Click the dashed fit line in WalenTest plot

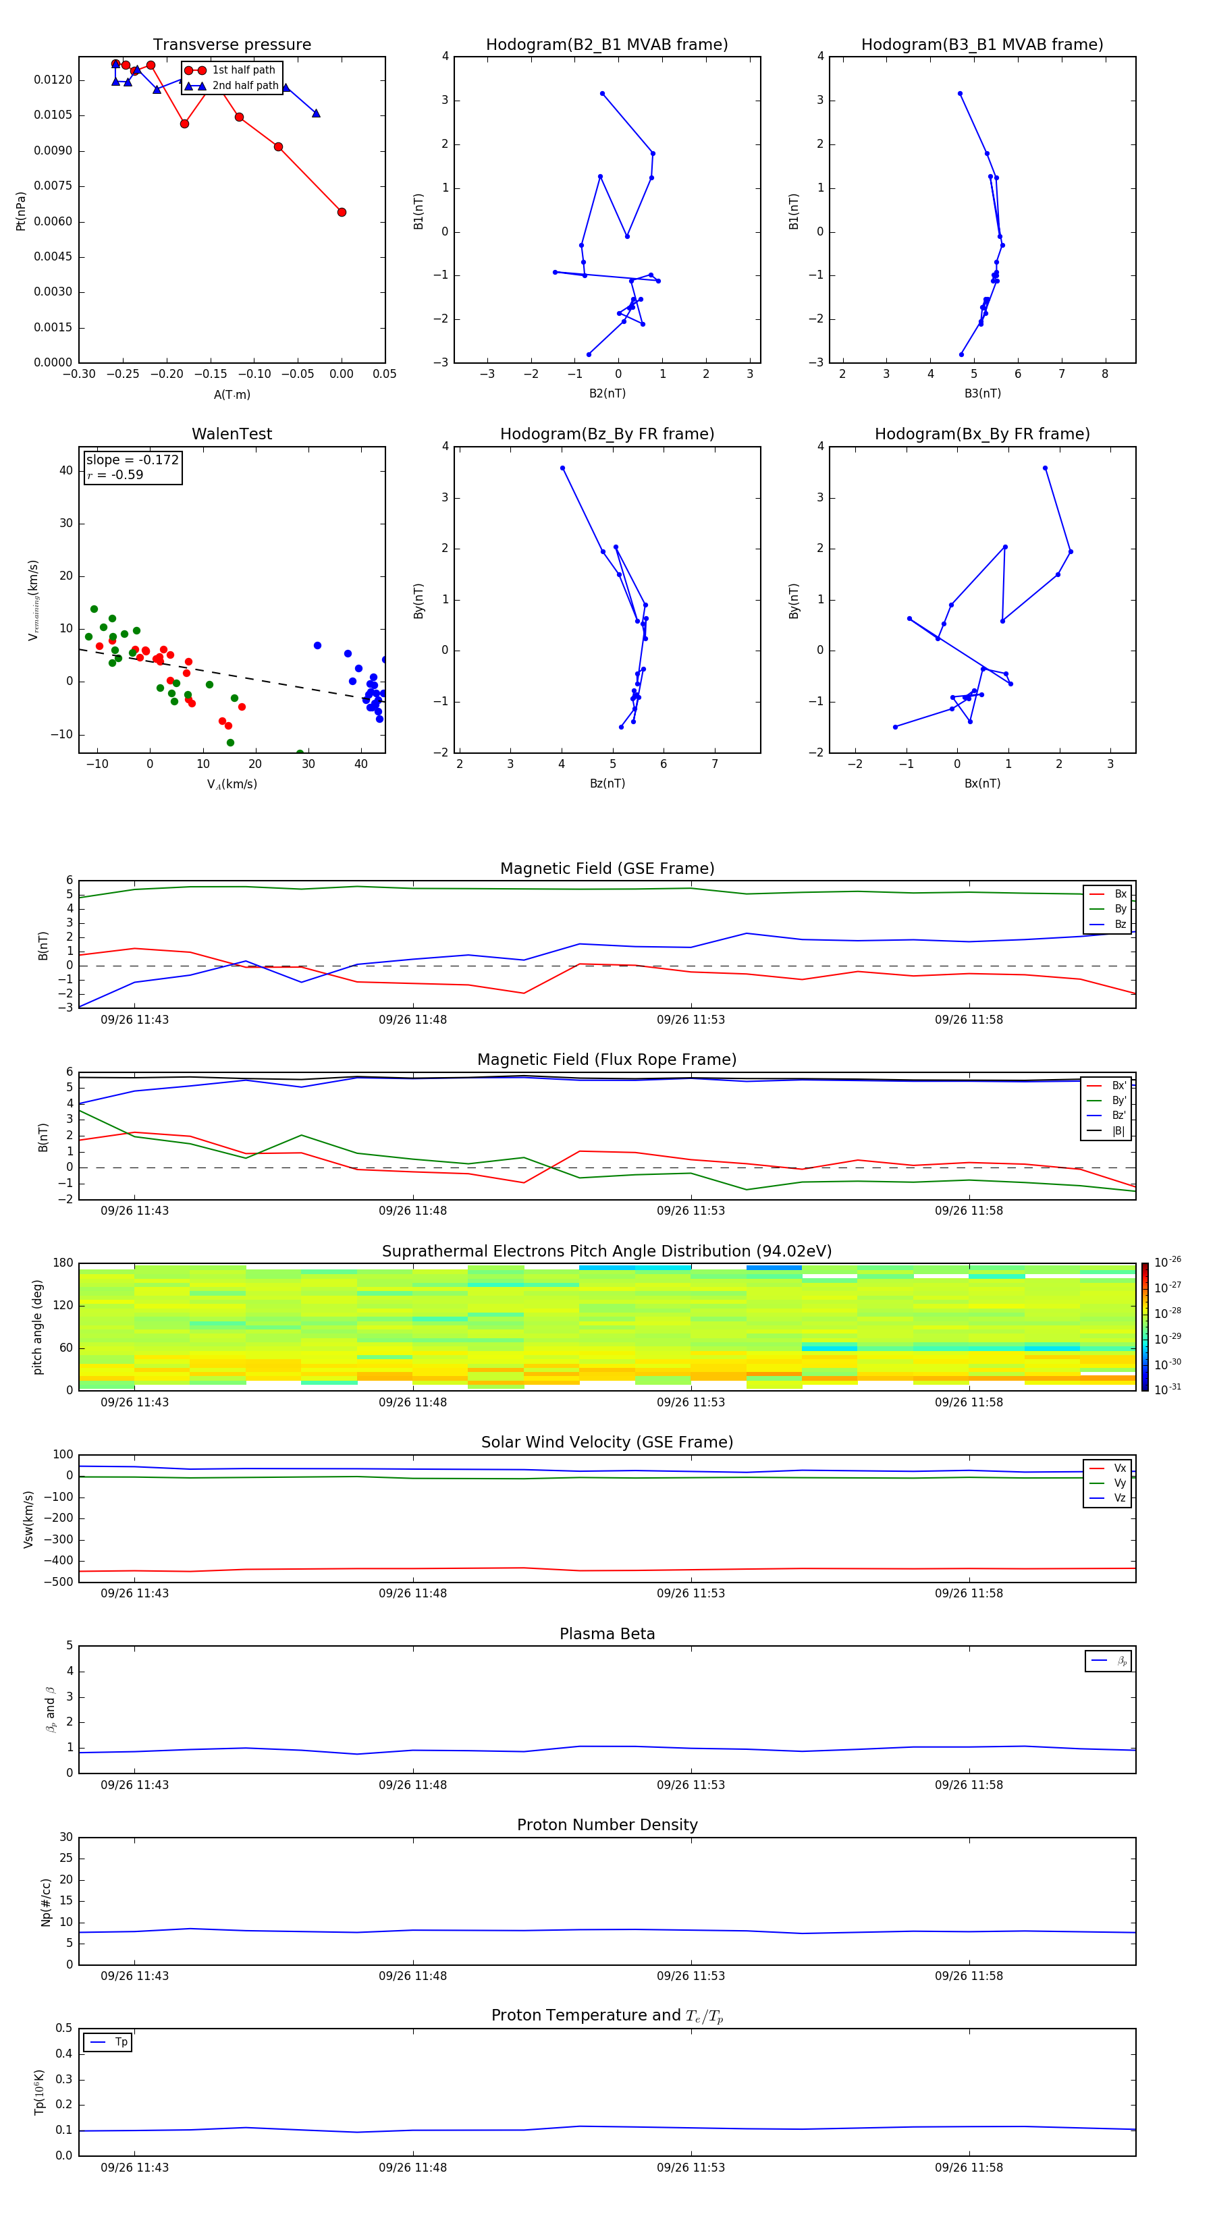tap(232, 676)
